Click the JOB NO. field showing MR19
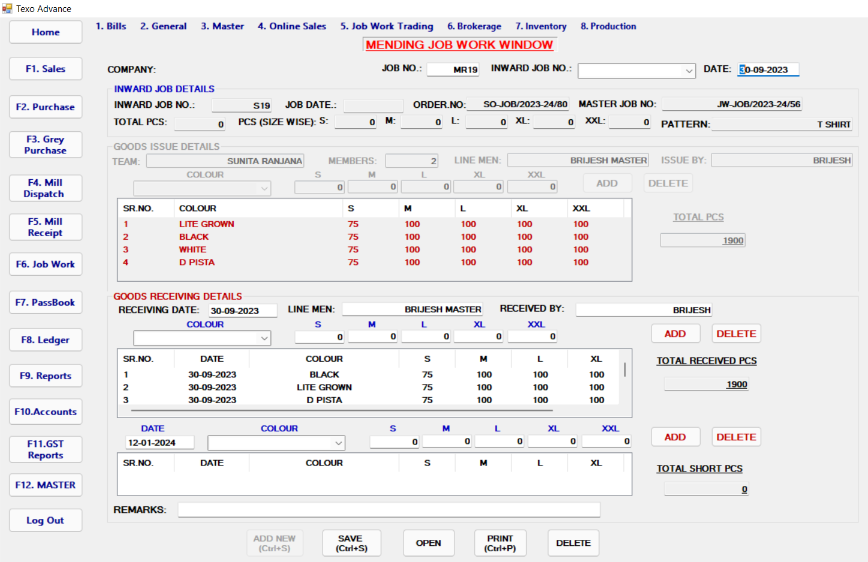The image size is (868, 562). click(453, 70)
